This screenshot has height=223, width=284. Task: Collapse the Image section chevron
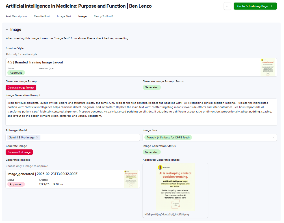coord(7,29)
